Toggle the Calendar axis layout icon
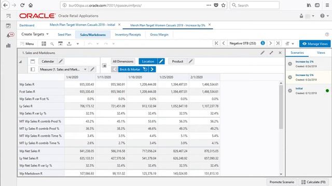The height and width of the screenshot is (186, 332). [x=33, y=61]
